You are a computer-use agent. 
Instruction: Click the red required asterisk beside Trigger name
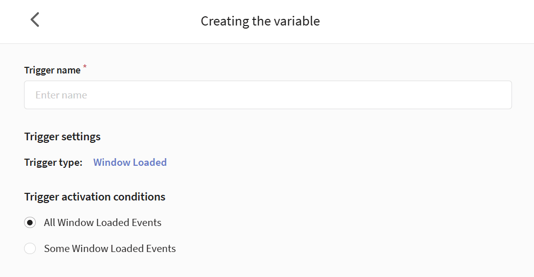[85, 66]
